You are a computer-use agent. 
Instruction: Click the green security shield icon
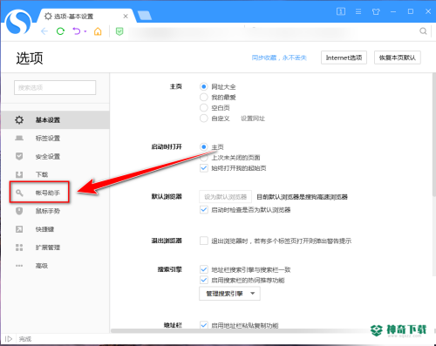point(119,31)
